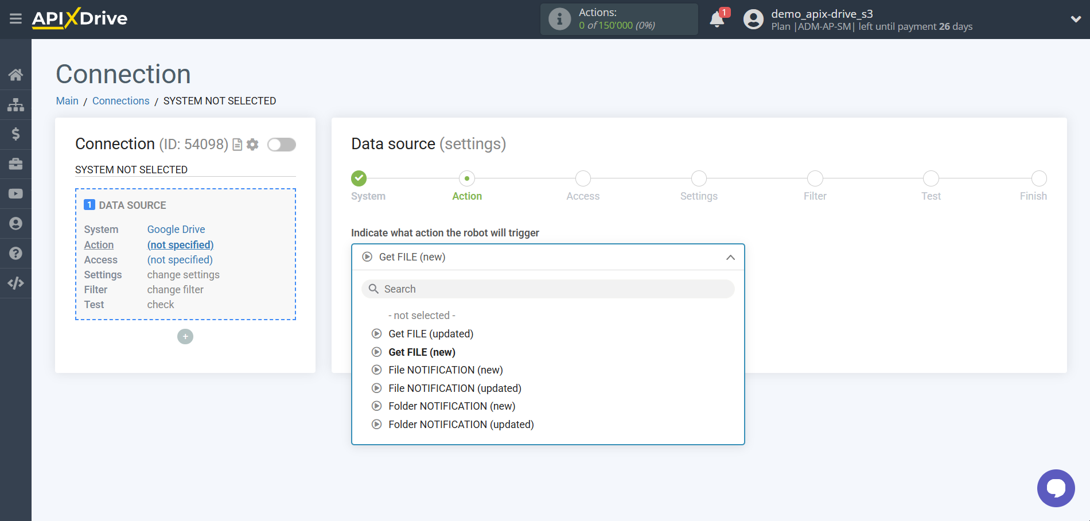
Task: Click the Access (not specified) link
Action: [x=180, y=260]
